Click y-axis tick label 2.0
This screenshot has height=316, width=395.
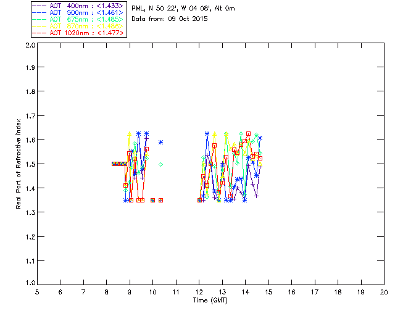coord(30,46)
